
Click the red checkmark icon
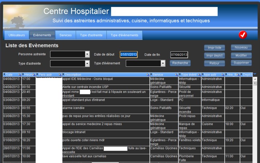pos(243,35)
